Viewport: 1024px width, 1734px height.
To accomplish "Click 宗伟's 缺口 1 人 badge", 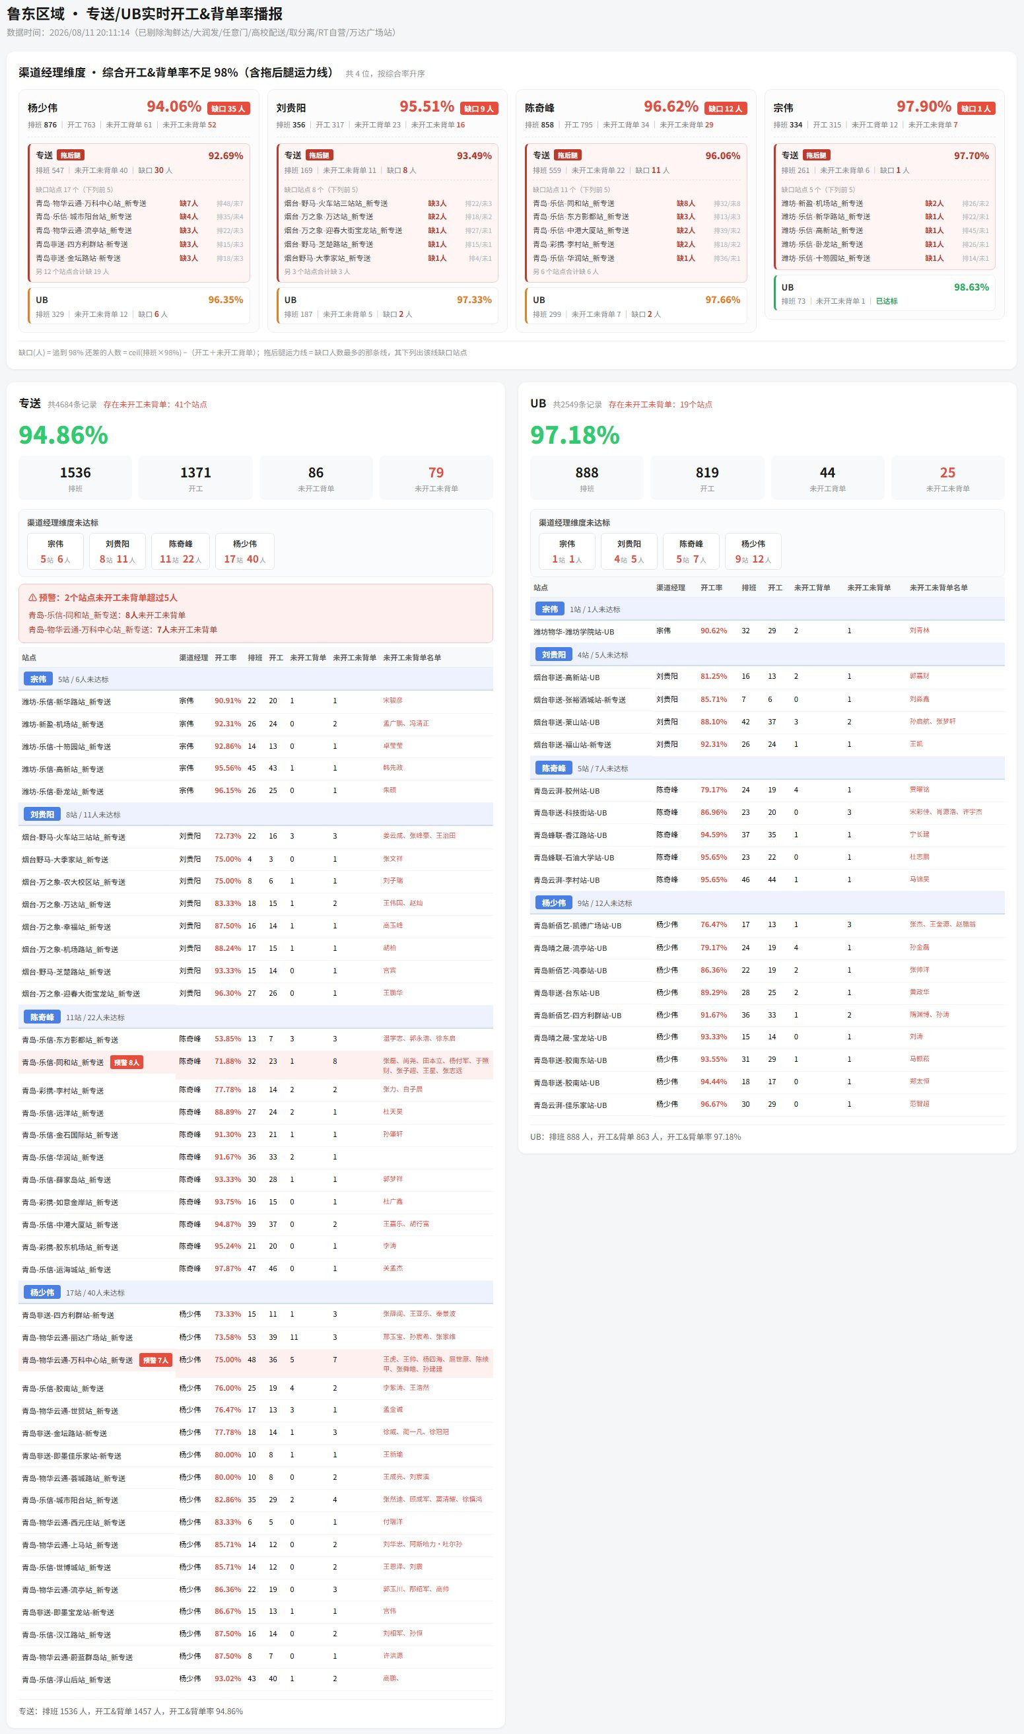I will [976, 108].
